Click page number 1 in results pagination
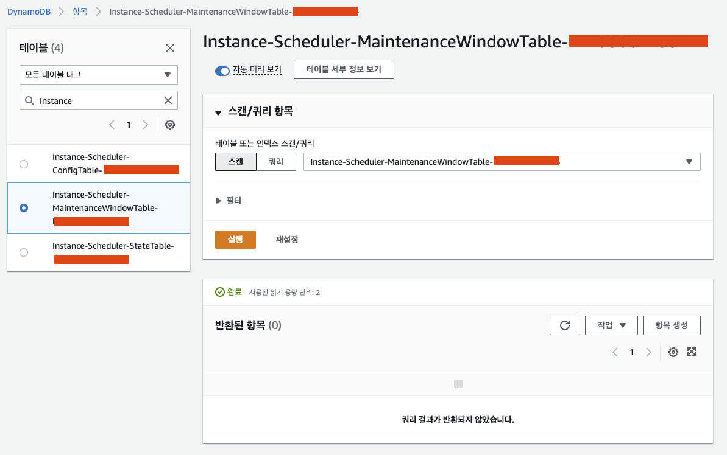The height and width of the screenshot is (455, 727). coord(631,352)
